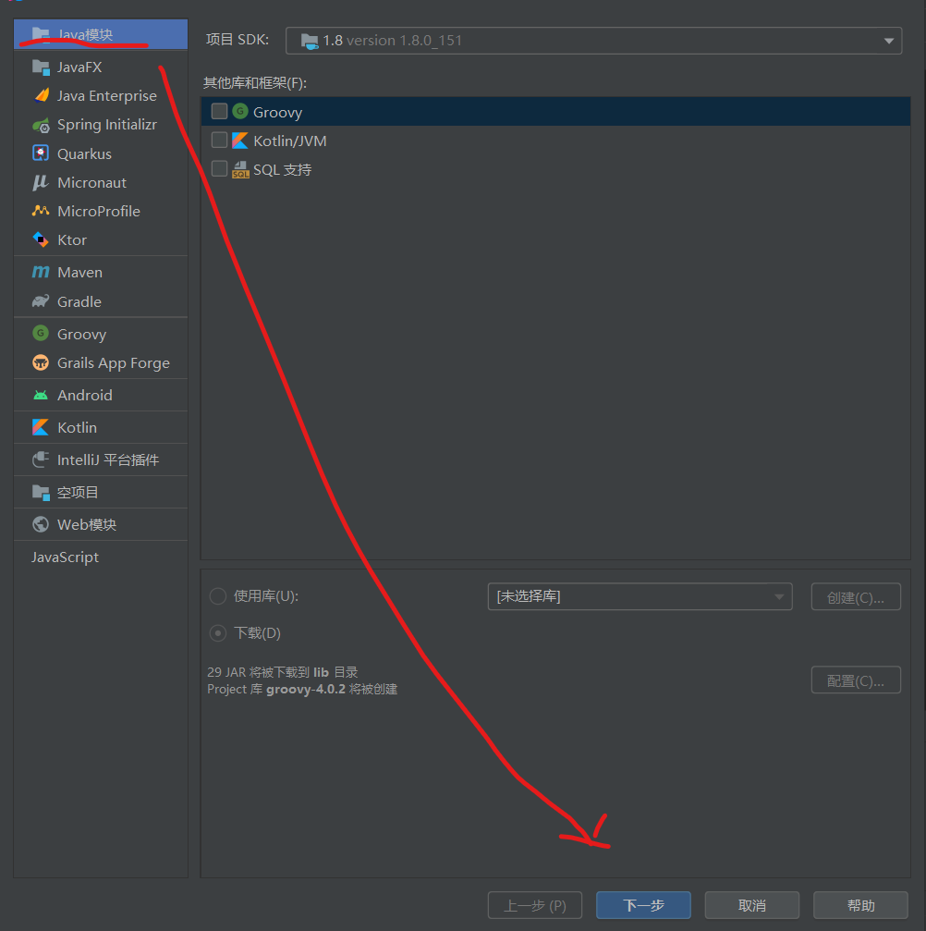
Task: Select the JavaFX folder icon
Action: pos(41,67)
